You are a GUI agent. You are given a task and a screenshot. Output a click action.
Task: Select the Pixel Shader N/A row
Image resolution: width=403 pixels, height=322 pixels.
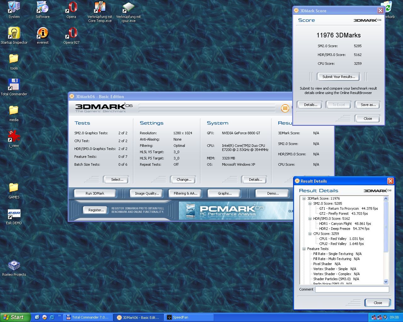click(327, 264)
